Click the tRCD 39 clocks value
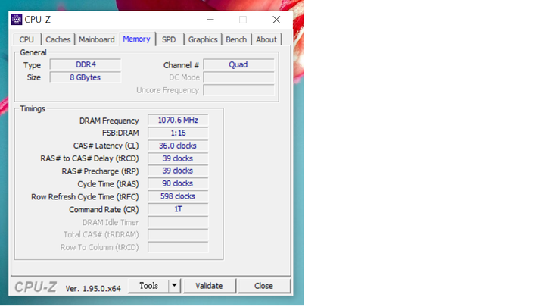Viewport: 545px width, 307px height. pos(178,158)
